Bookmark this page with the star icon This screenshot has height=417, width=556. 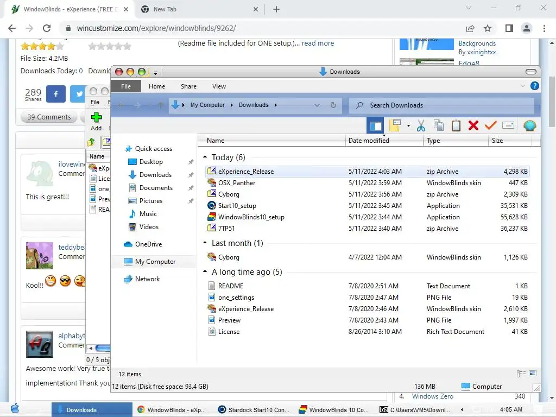(x=488, y=28)
